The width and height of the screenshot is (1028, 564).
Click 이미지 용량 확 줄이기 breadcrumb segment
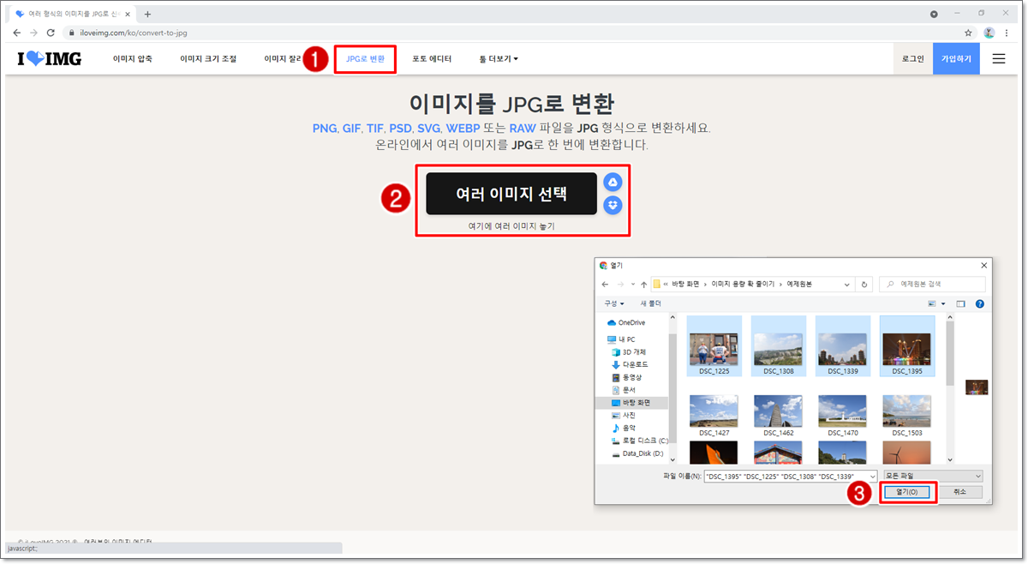[743, 285]
